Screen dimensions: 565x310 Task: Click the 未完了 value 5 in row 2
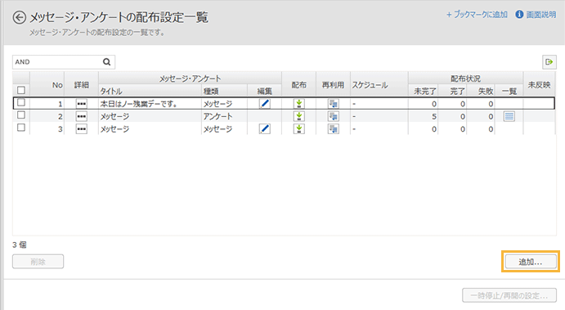[434, 116]
